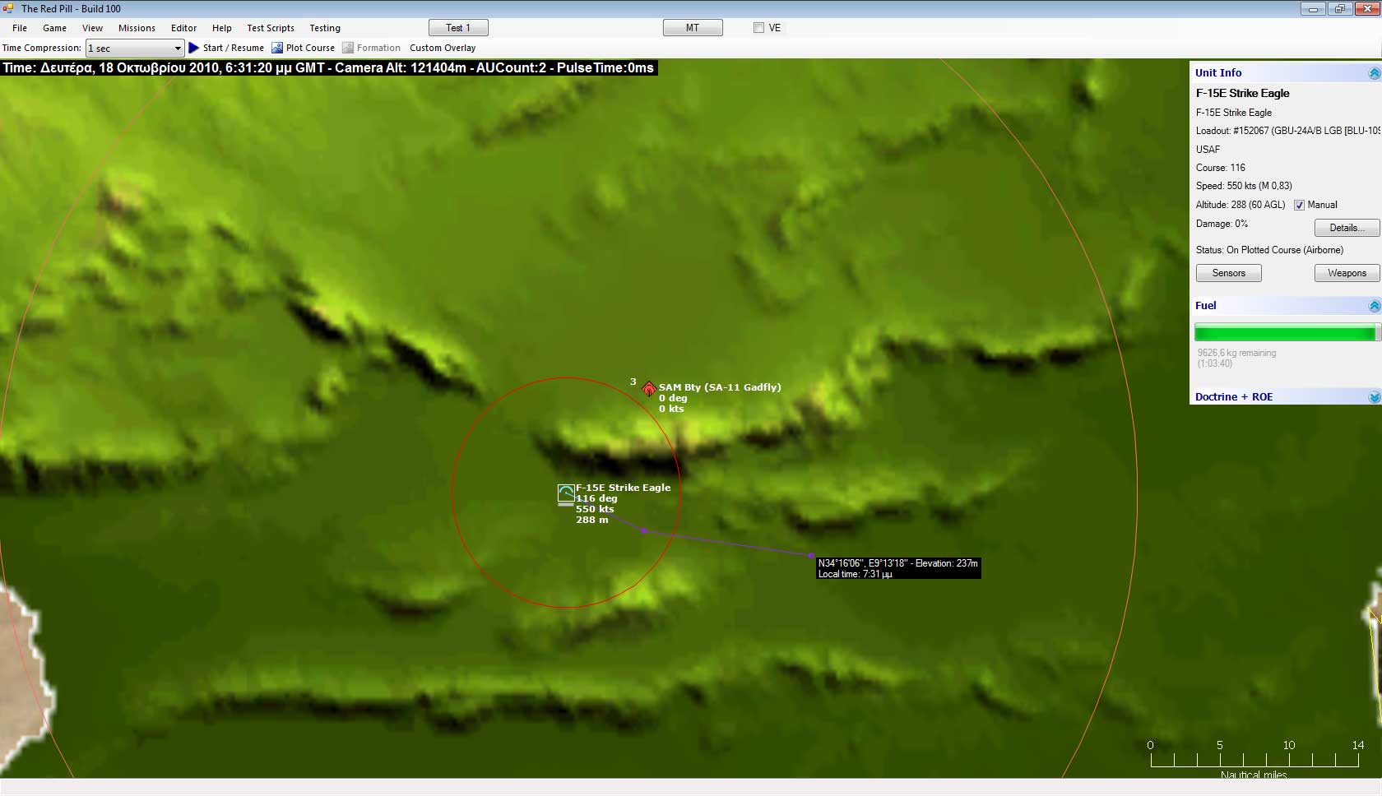This screenshot has height=796, width=1382.
Task: Click the Status: On Plotted Course text
Action: point(1269,250)
